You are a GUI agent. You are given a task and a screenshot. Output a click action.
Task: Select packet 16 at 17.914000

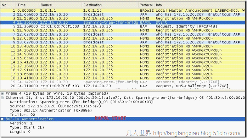point(123,70)
